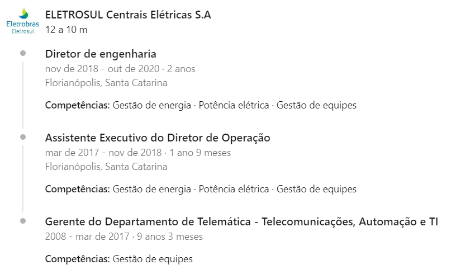
Task: Open ELETROSUL Centrais Elétricas S.A company name
Action: (128, 15)
